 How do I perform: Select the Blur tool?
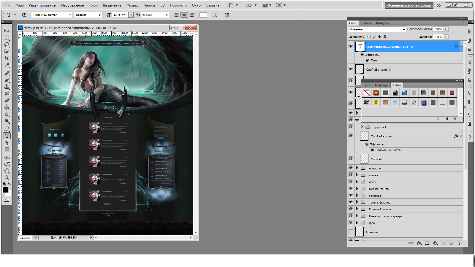tap(7, 114)
